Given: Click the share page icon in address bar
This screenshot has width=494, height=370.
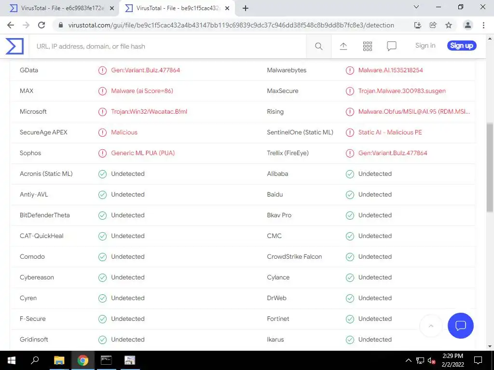Looking at the screenshot, I should [x=433, y=25].
